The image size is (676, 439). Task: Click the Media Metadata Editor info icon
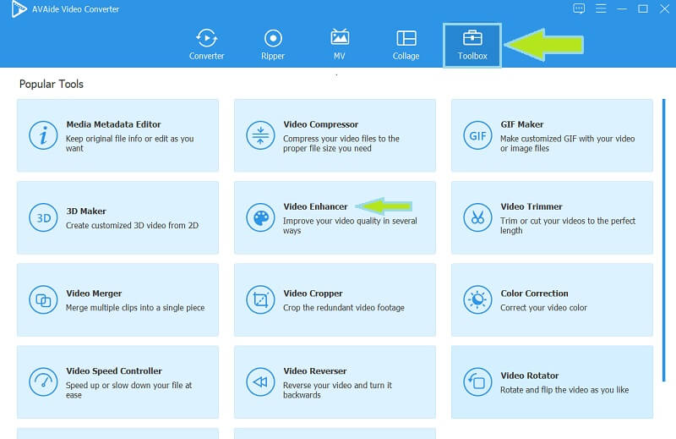coord(43,135)
